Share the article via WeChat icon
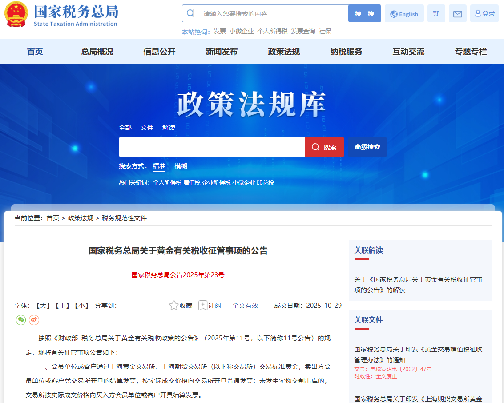This screenshot has height=403, width=504. (x=21, y=320)
